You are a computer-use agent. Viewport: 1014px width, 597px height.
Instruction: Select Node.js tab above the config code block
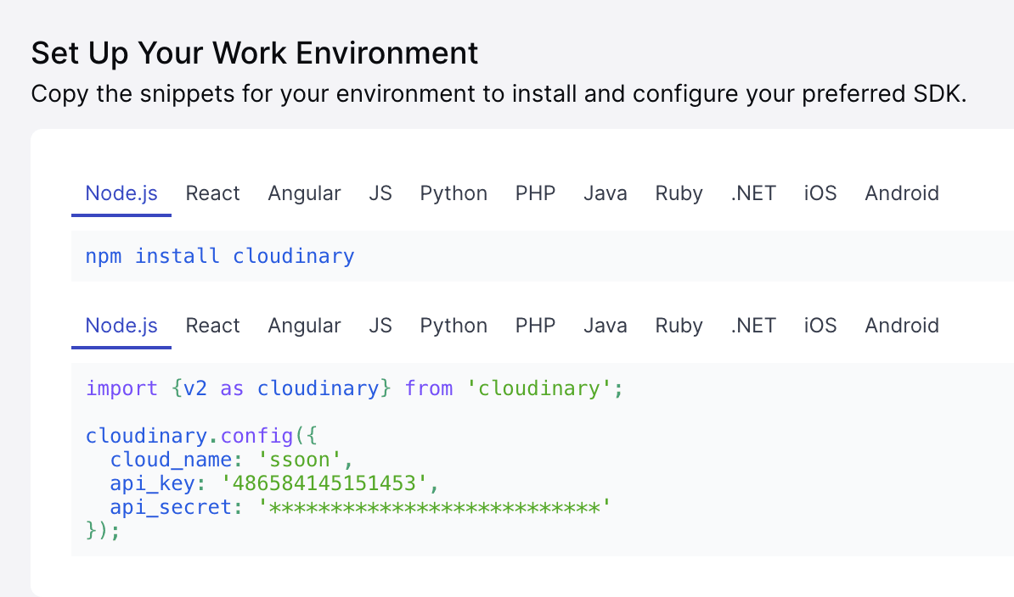(x=121, y=326)
